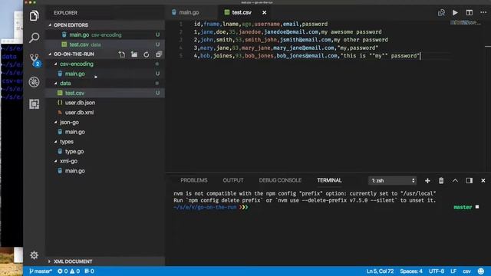
Task: Switch to the DEBUG CONSOLE panel tab
Action: click(280, 180)
